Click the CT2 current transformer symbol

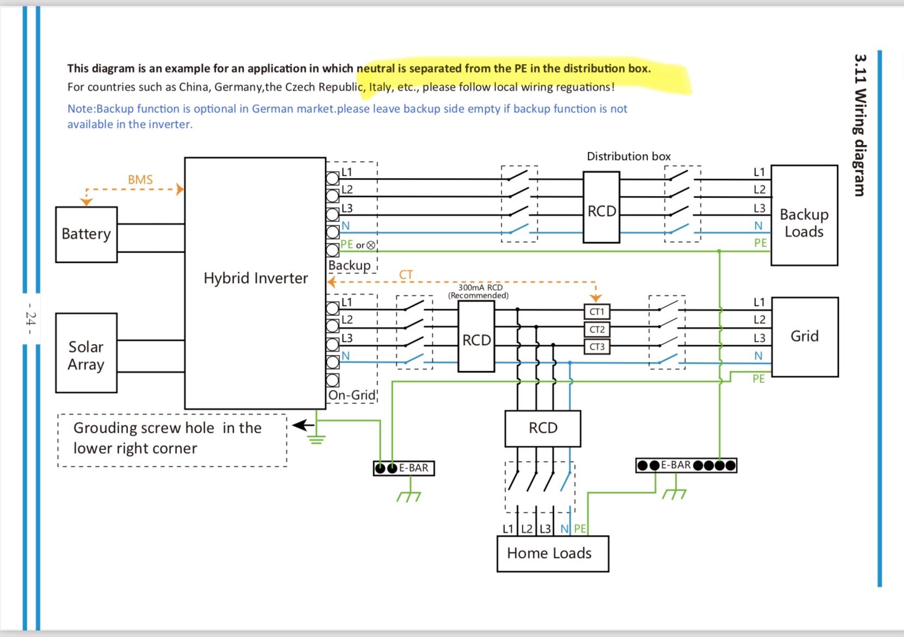(597, 329)
